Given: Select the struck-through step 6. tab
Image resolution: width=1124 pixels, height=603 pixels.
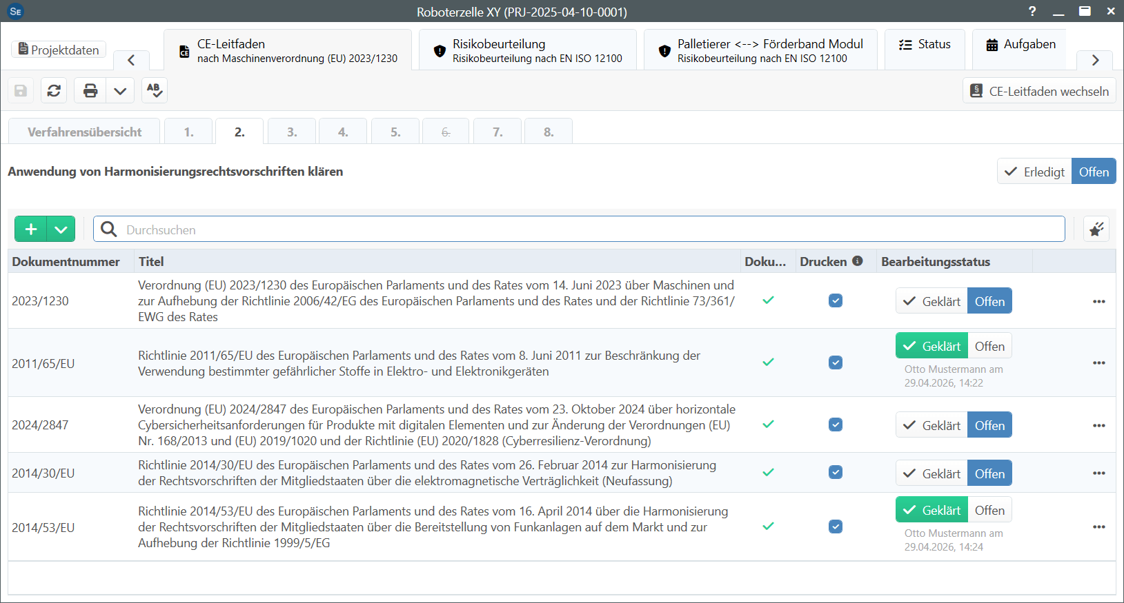Looking at the screenshot, I should pos(446,132).
